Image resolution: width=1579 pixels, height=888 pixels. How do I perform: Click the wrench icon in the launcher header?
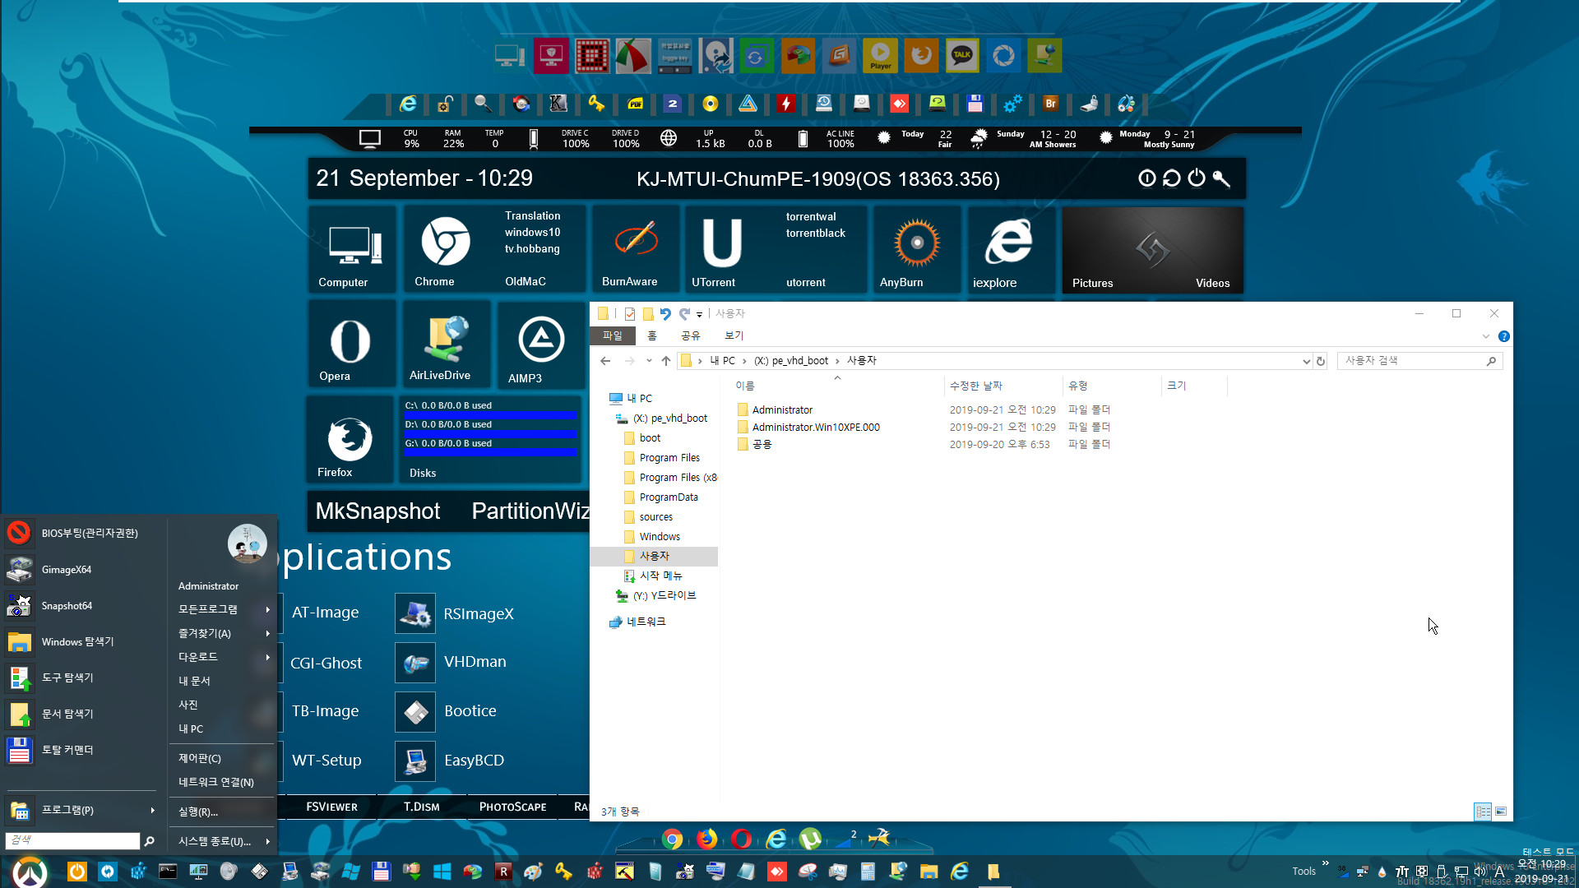(1221, 178)
